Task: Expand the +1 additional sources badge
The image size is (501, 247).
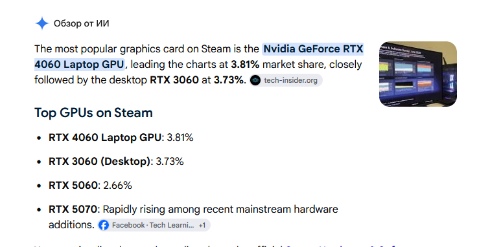Action: pos(202,225)
